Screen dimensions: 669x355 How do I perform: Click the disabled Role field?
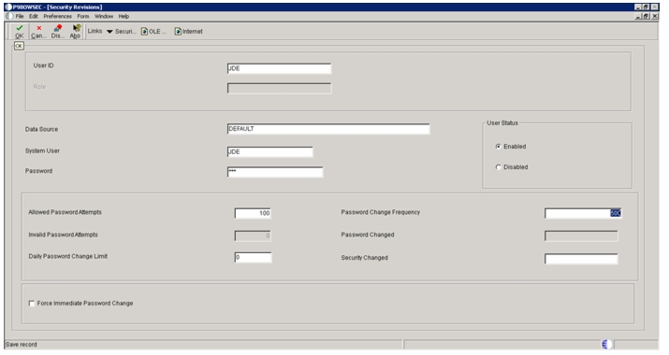[x=279, y=89]
